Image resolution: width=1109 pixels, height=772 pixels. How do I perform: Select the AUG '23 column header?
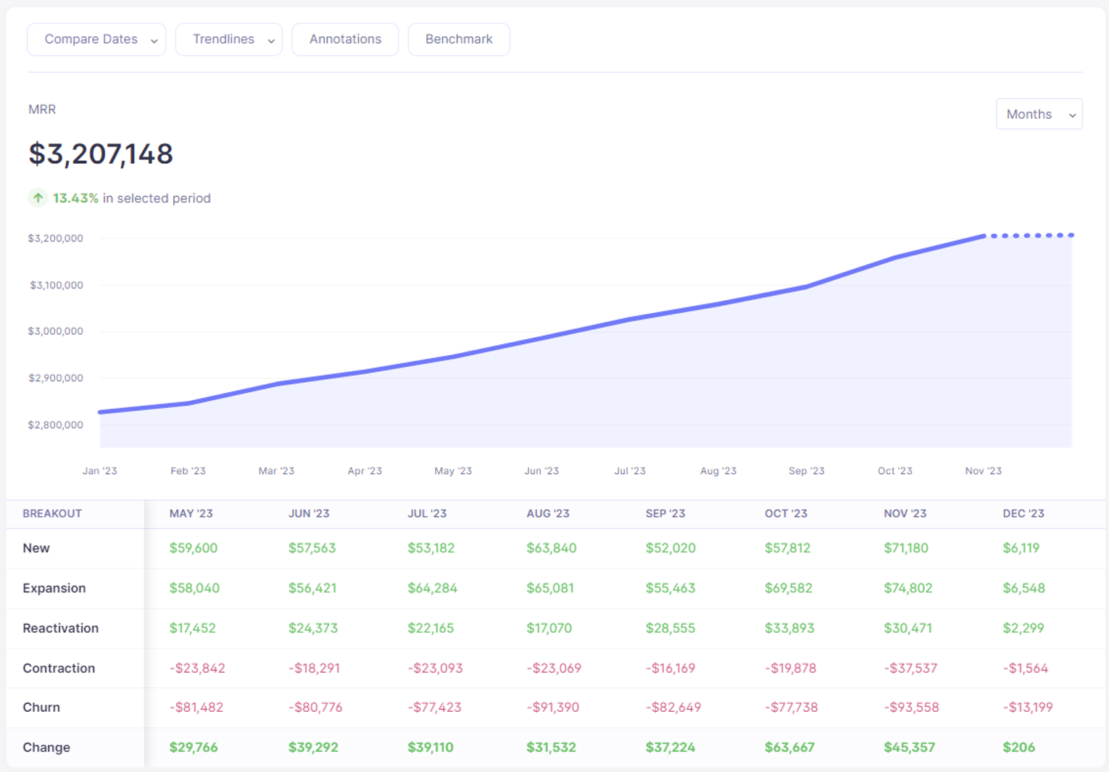pos(548,513)
